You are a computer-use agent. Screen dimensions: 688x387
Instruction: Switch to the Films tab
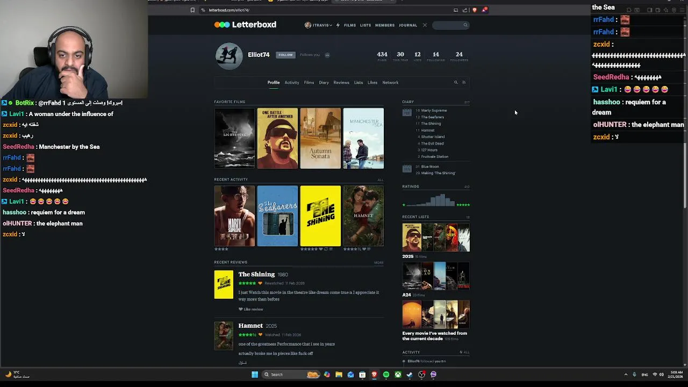309,83
